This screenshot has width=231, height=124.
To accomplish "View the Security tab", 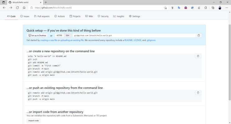I will point(103,16).
